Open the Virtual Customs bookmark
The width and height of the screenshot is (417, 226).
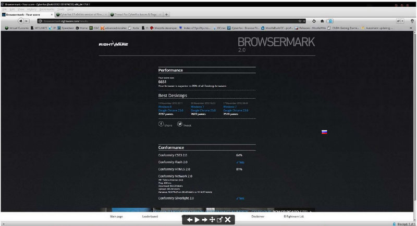coord(17,28)
